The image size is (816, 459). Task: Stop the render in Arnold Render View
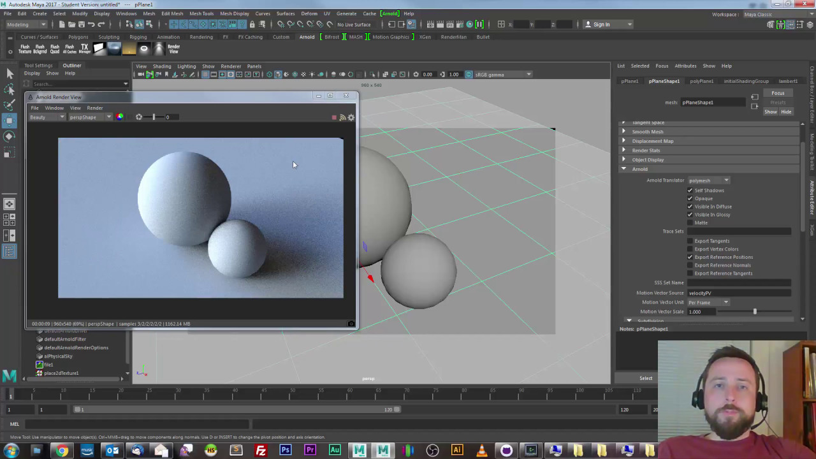pos(334,117)
